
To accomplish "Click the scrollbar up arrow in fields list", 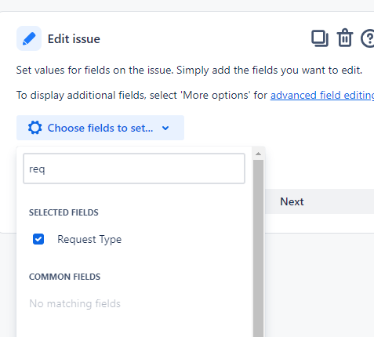I will coord(258,154).
